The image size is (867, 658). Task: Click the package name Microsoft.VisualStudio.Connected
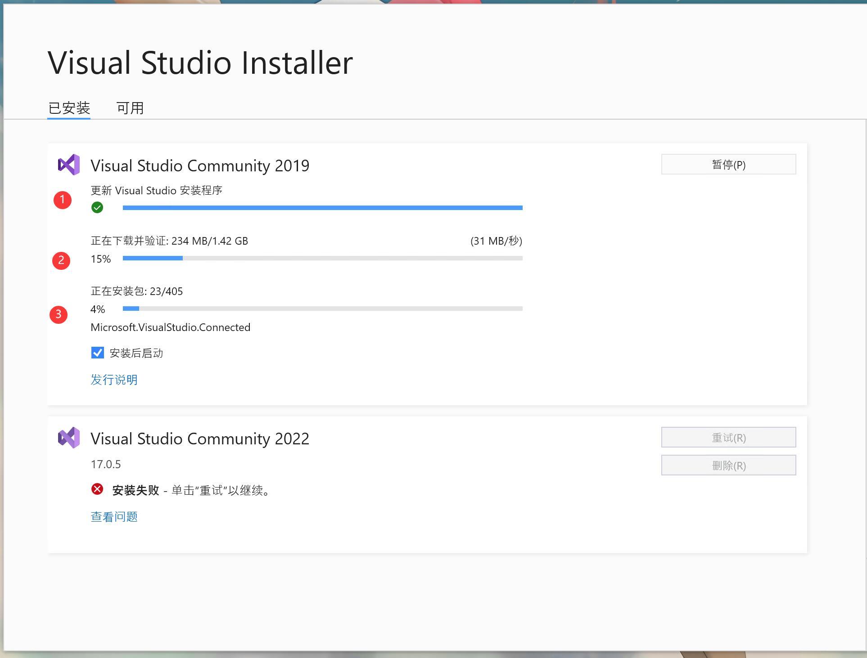click(171, 327)
